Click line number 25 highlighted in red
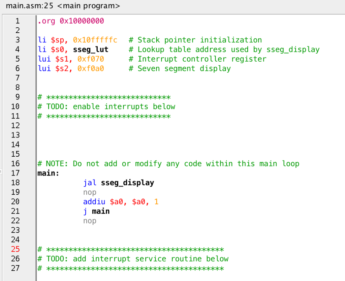 (15, 249)
